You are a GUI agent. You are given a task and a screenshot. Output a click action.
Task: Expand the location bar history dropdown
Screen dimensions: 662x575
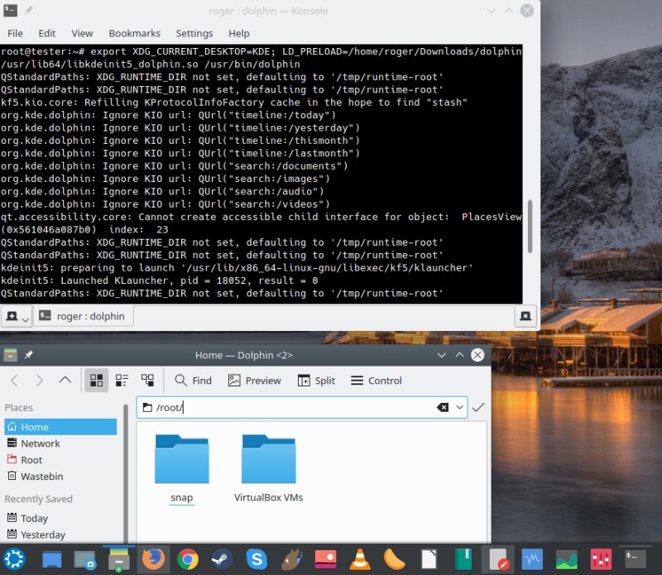458,407
